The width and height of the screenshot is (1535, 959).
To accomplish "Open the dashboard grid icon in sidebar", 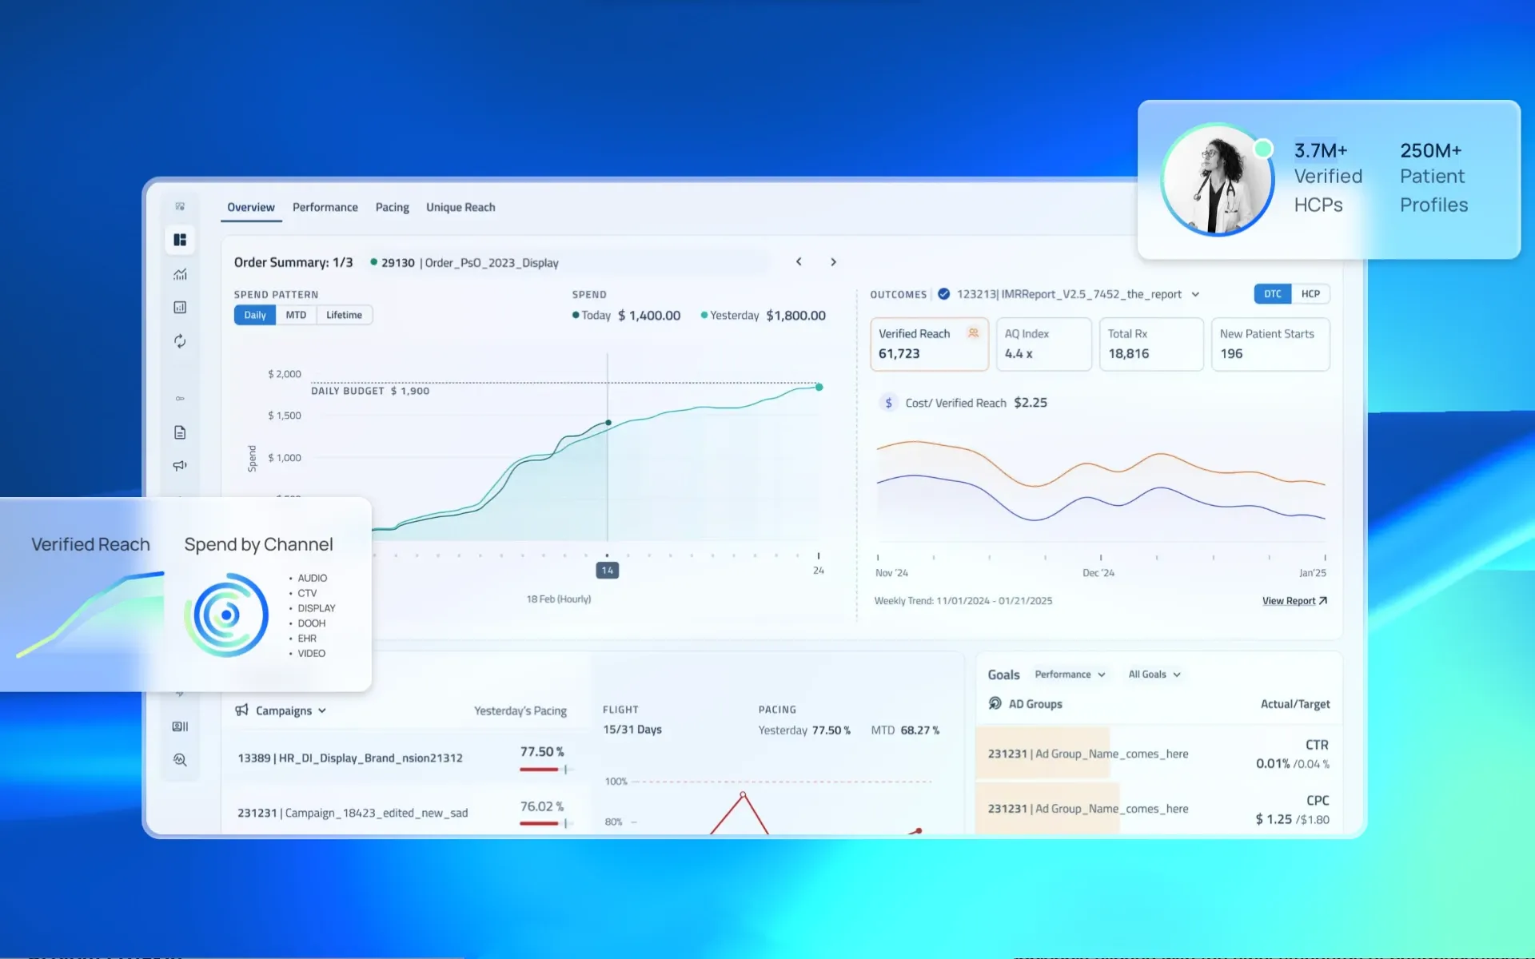I will pos(180,240).
